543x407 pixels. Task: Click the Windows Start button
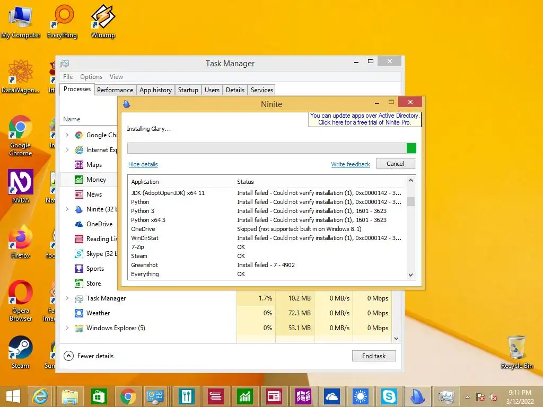coord(13,396)
